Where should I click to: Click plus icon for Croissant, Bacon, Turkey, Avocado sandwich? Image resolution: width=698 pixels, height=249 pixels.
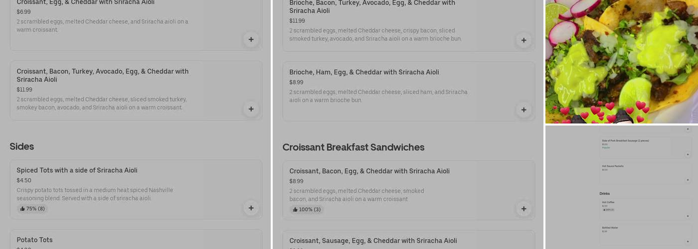[x=251, y=109]
